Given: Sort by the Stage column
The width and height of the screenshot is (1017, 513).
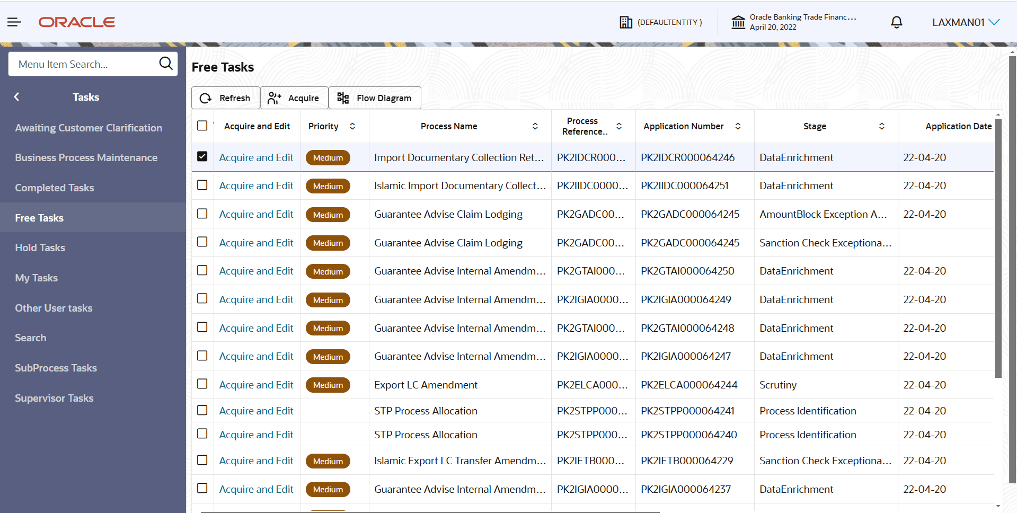Looking at the screenshot, I should tap(881, 126).
